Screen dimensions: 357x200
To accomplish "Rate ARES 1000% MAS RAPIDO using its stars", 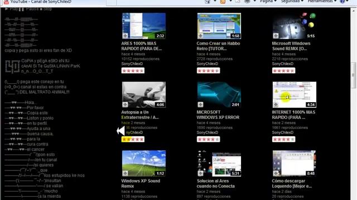I will click(133, 71).
